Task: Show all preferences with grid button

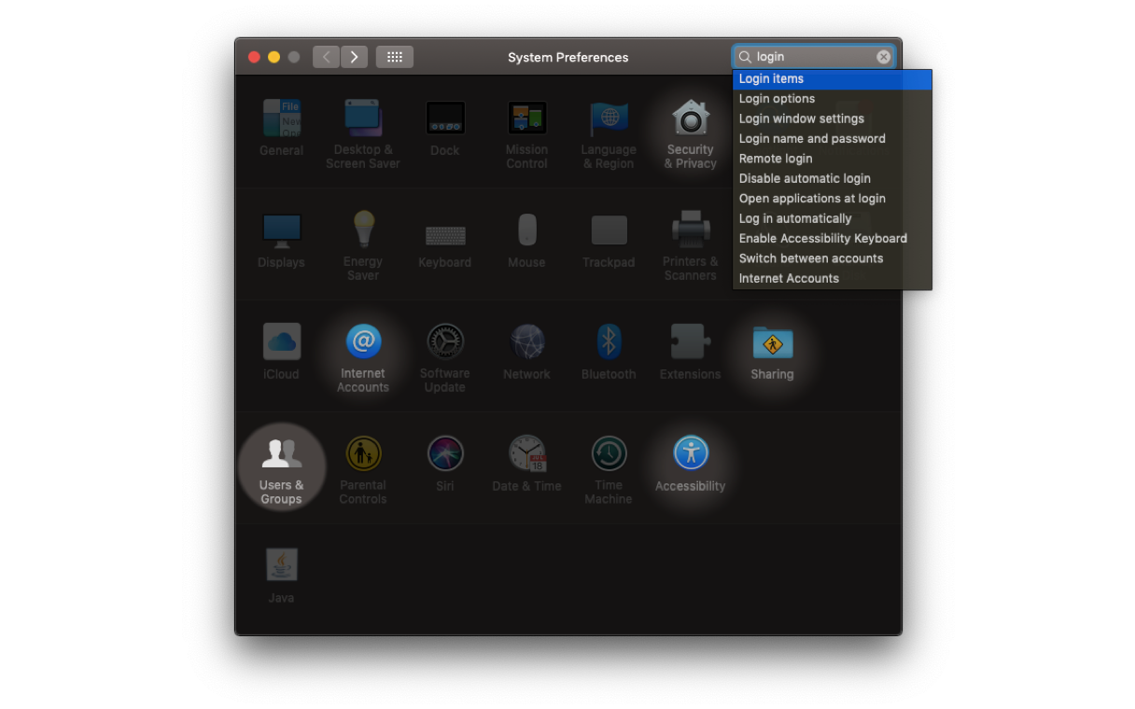Action: pos(395,57)
